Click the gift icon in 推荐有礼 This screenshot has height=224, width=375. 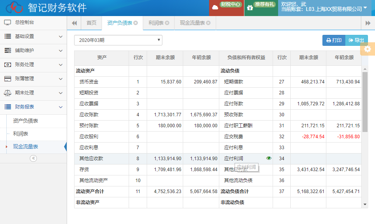coord(250,8)
